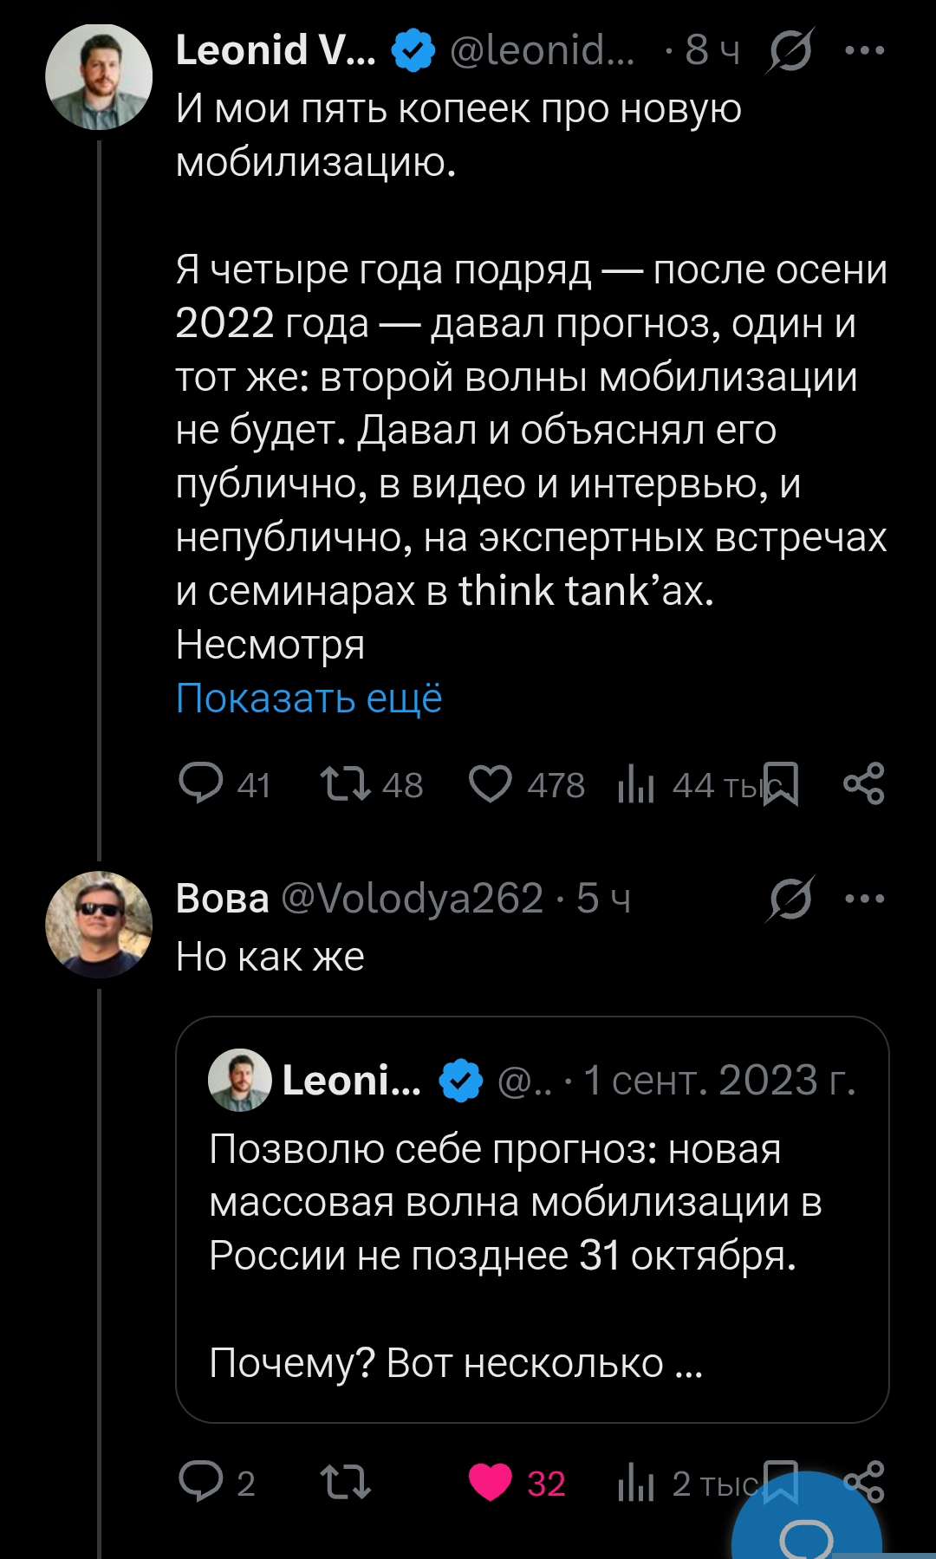Open three-dot menu on Вова's reply
The image size is (936, 1559).
865,899
